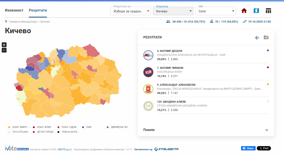
Task: Switch to the Излезност tab
Action: point(14,10)
